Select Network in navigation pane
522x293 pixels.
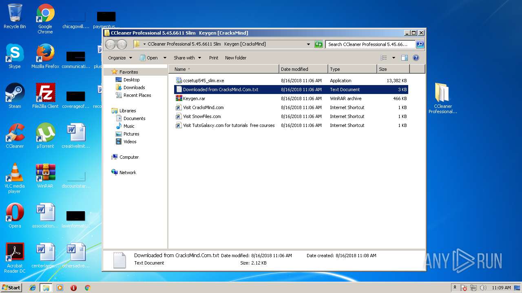click(128, 173)
